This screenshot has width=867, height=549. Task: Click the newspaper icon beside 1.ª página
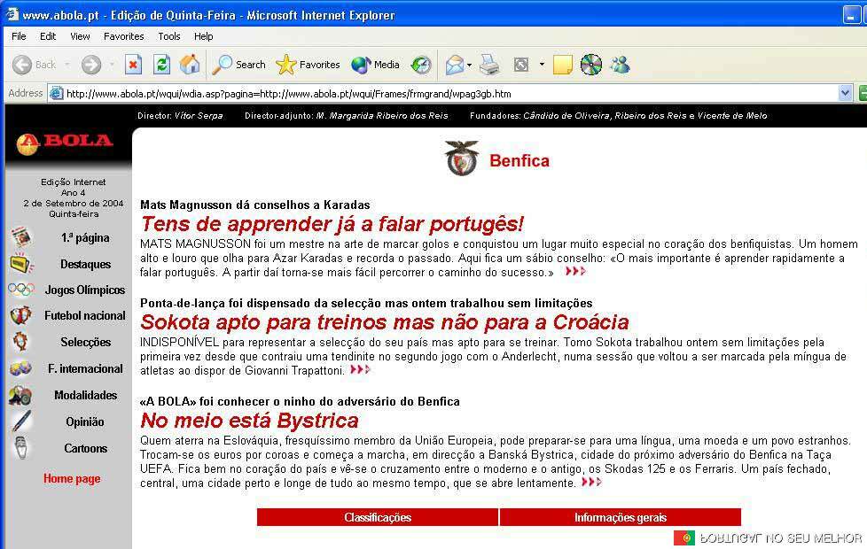21,237
